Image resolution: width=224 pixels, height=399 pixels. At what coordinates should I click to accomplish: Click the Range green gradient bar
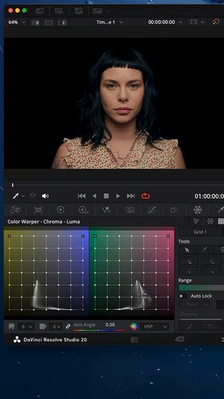point(201,288)
